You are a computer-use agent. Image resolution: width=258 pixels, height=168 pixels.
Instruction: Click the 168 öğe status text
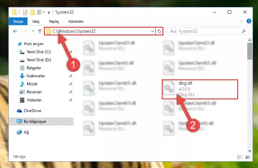(19, 157)
